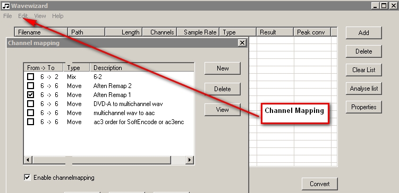Maximize the Wavewizard window
399x193 pixels.
pos(384,6)
